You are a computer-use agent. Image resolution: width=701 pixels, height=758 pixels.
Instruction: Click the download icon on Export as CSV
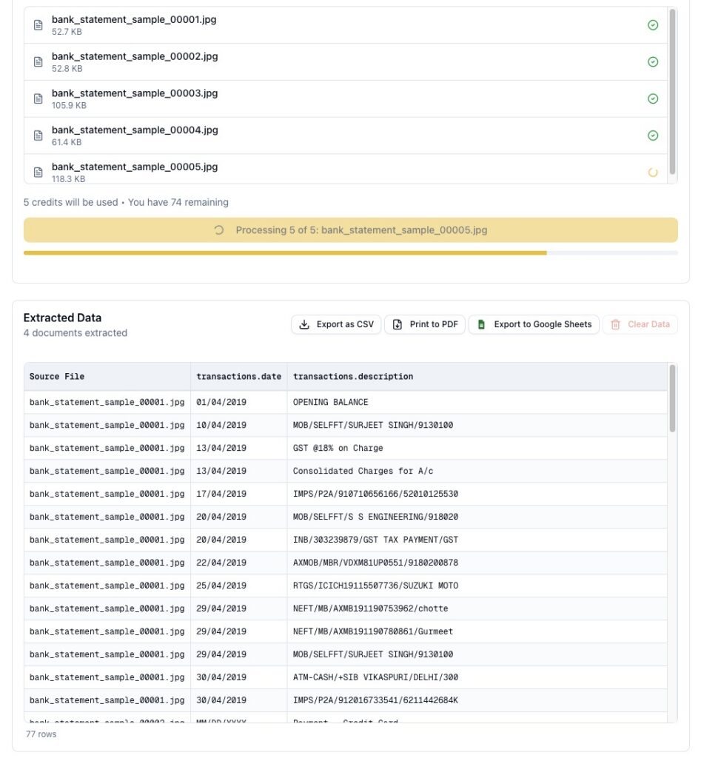point(304,324)
